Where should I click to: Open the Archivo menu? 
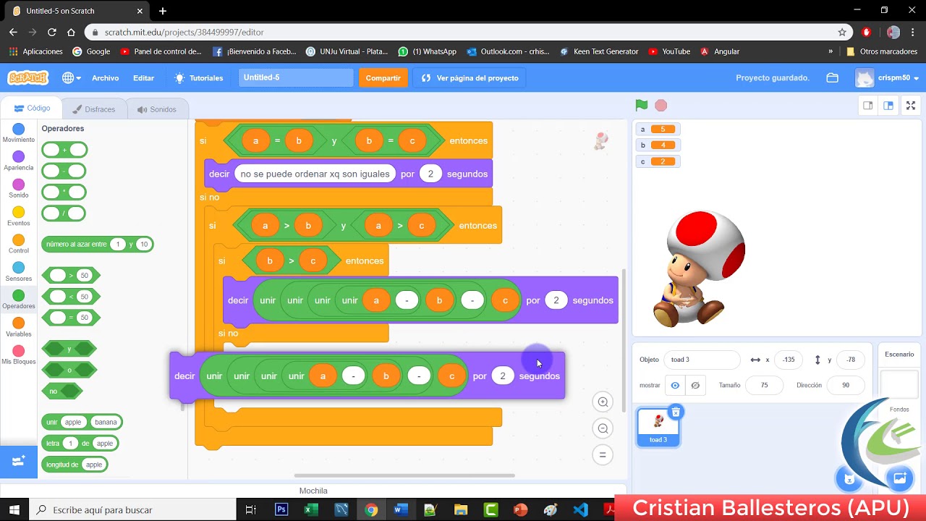coord(105,77)
